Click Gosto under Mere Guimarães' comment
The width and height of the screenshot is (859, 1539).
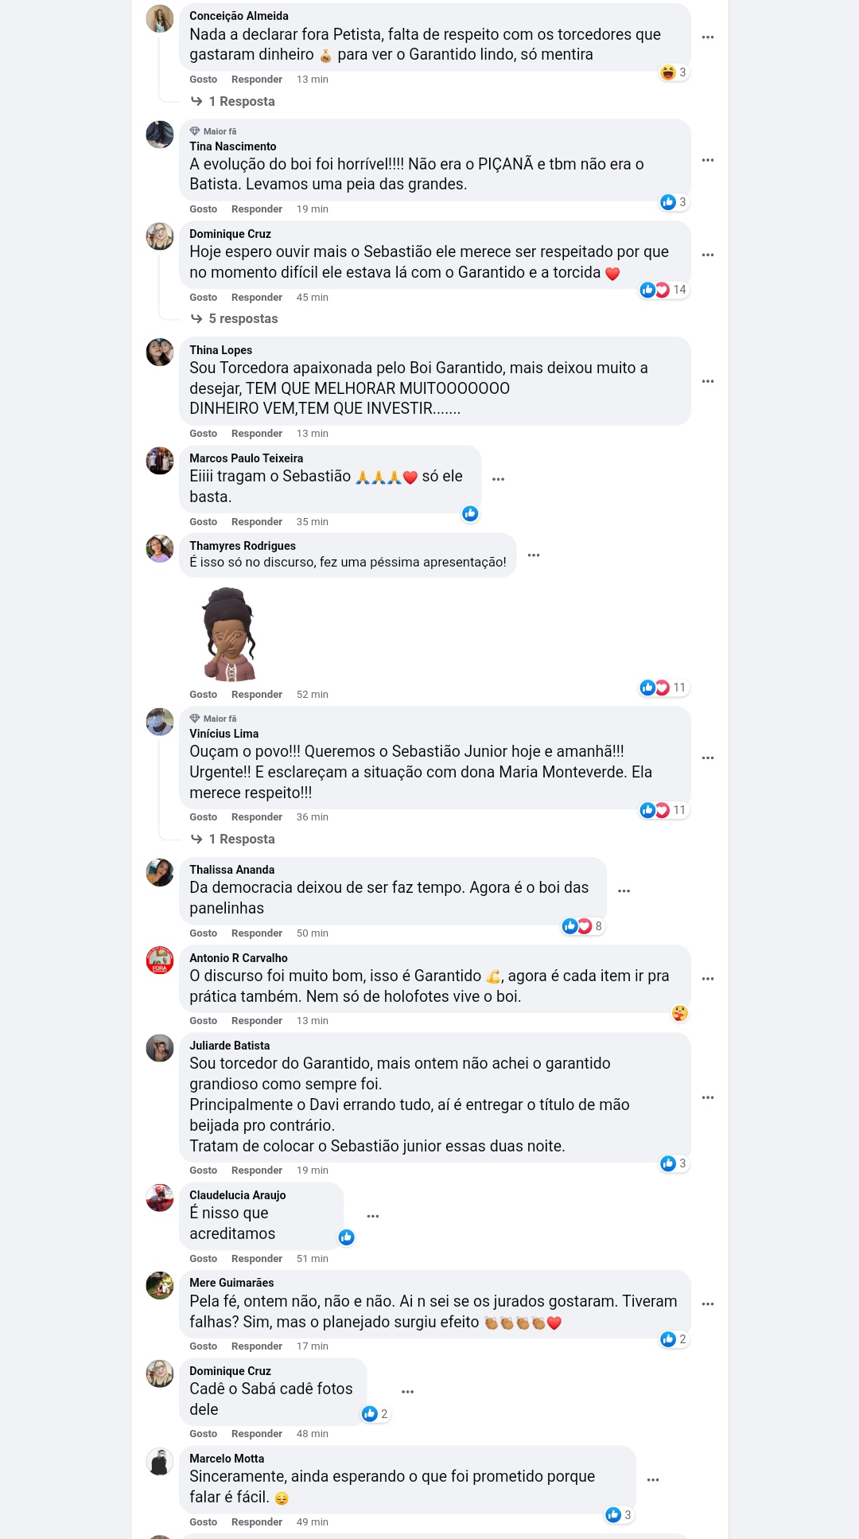tap(203, 1346)
